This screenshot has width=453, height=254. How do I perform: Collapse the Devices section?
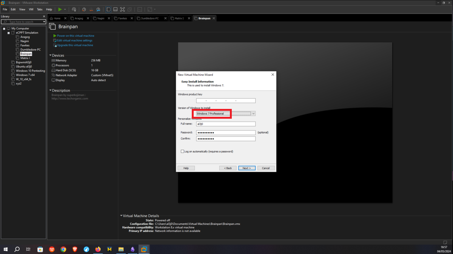[50, 55]
